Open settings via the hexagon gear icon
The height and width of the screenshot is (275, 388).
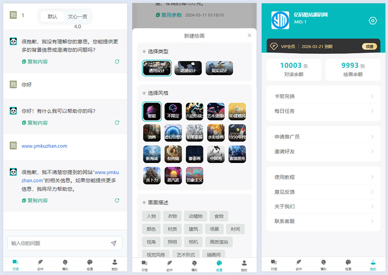point(372,21)
